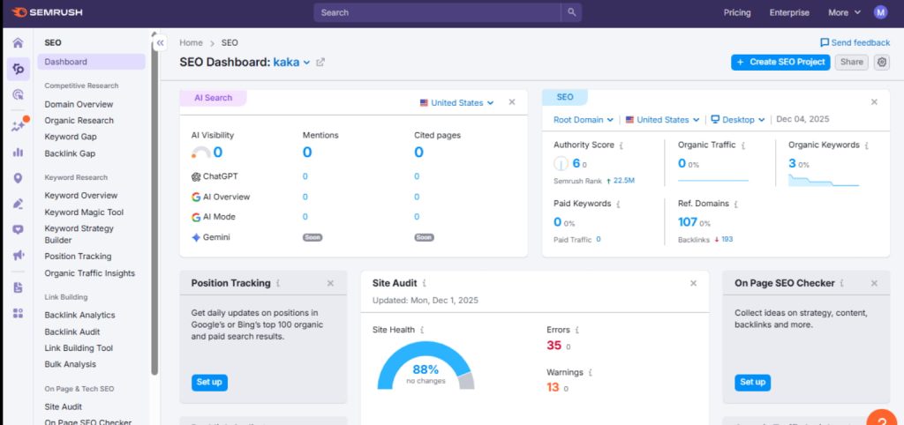This screenshot has height=425, width=904.
Task: Open the Home icon in left rail
Action: (x=18, y=42)
